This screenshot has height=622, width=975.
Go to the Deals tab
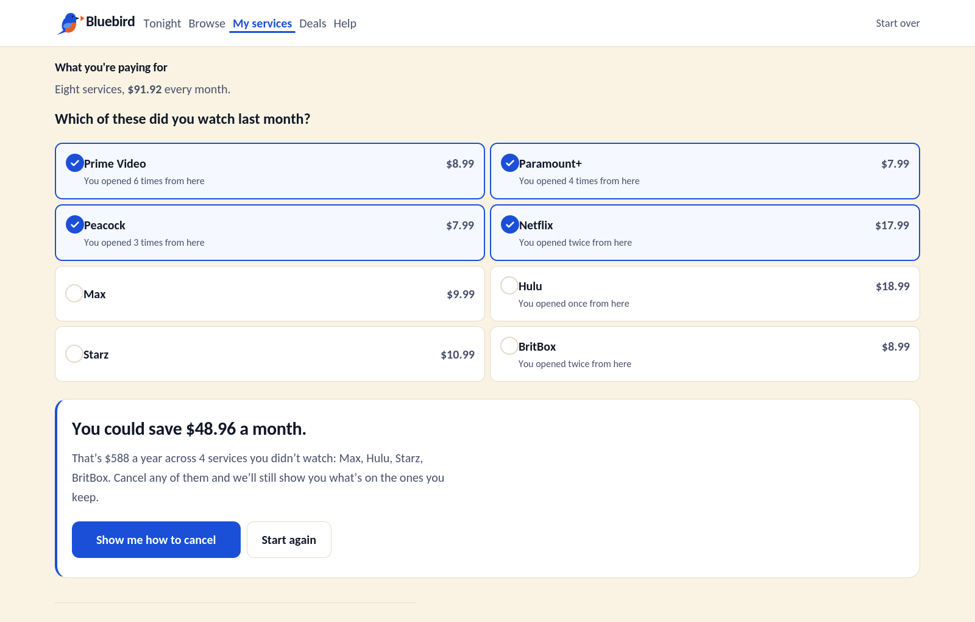click(x=313, y=23)
